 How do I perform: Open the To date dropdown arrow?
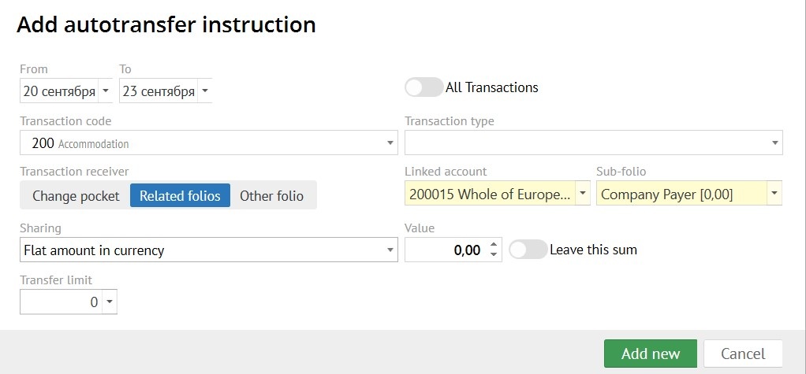pyautogui.click(x=205, y=91)
